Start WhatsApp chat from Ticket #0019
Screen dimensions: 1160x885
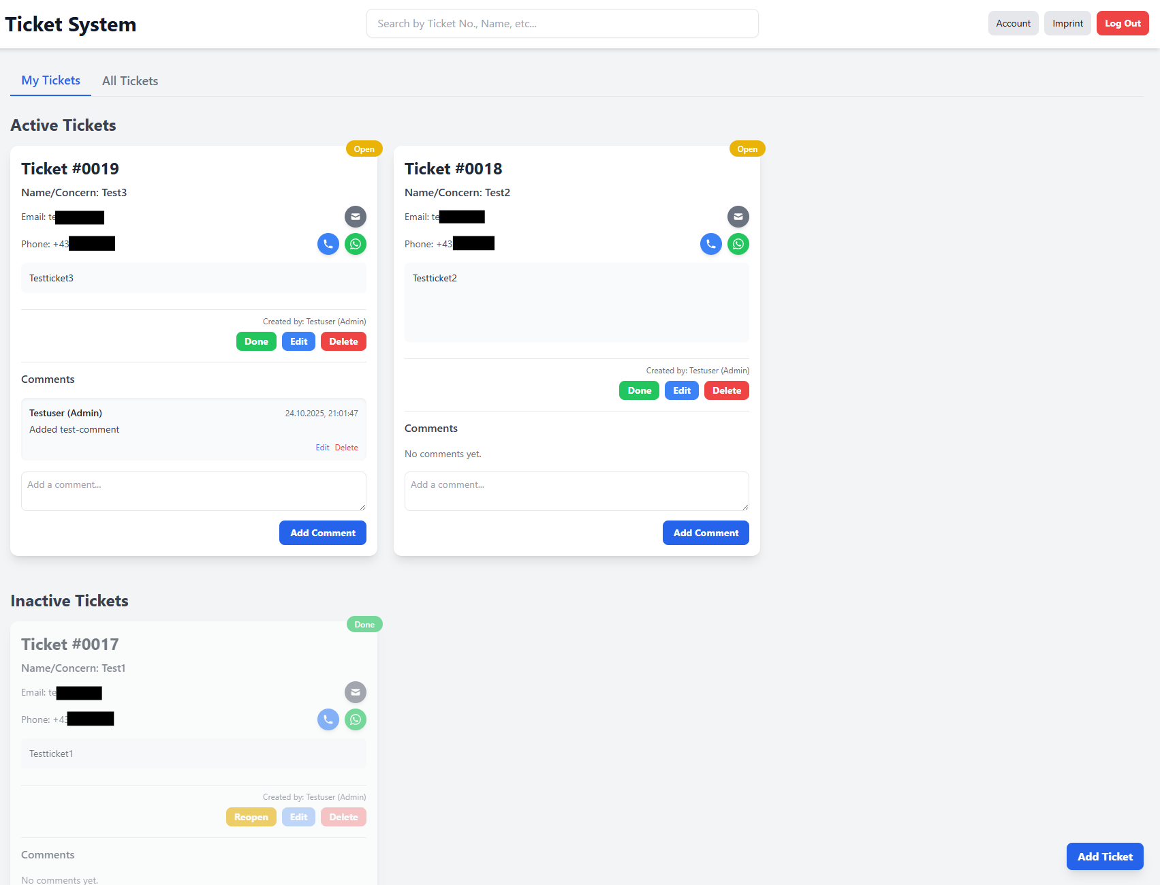point(355,244)
